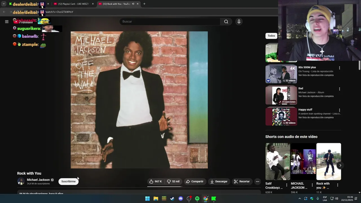Open the Bad album thumbnail
The width and height of the screenshot is (361, 203).
[281, 96]
